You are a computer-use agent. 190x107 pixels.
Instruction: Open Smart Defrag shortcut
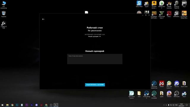[146, 95]
